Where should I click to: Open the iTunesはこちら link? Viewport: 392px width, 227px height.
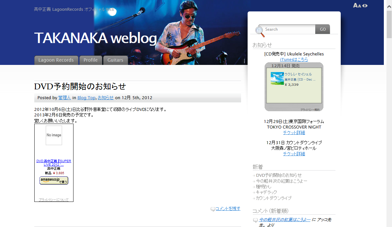click(294, 59)
